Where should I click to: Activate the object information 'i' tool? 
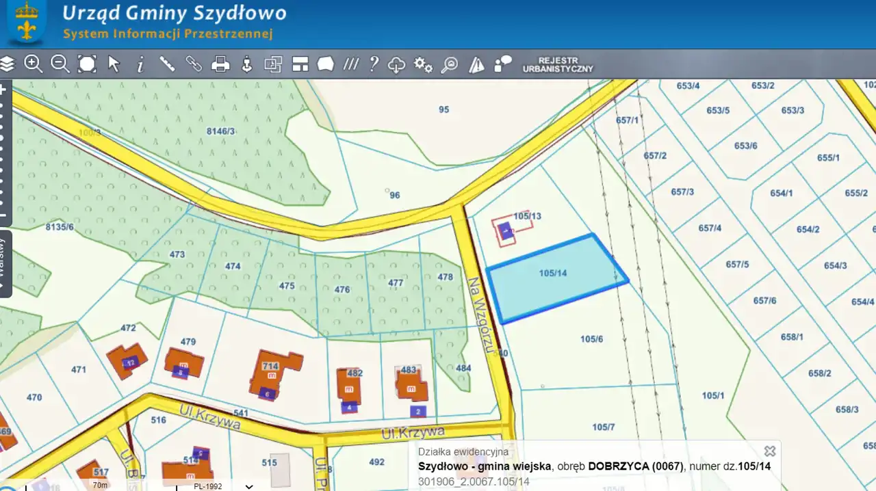140,64
